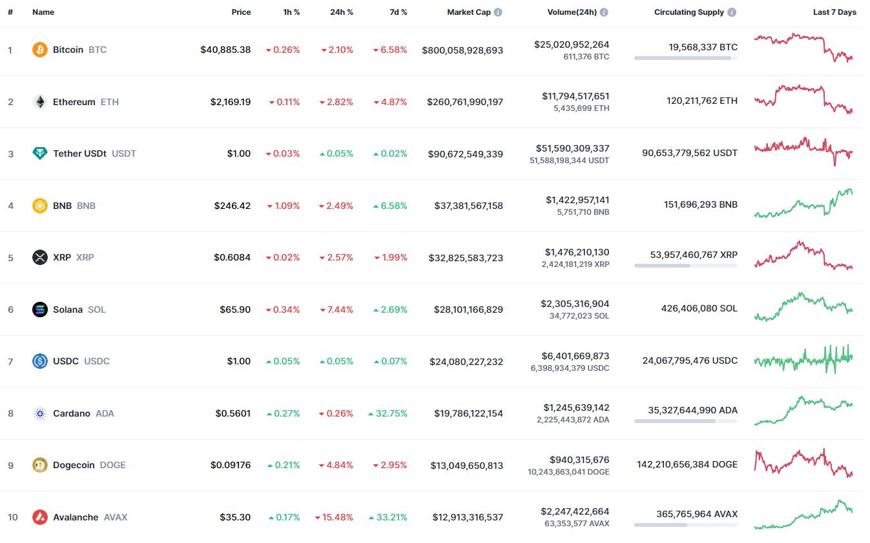Open Tether's last 7 days chart

coord(803,151)
